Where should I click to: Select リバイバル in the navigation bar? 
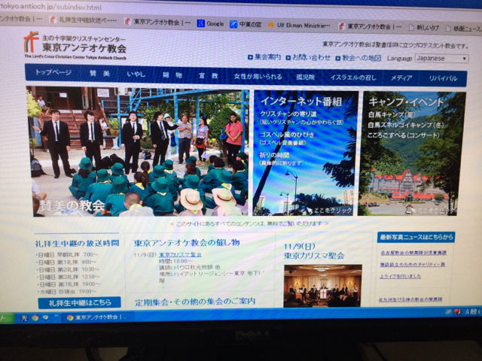pos(443,77)
